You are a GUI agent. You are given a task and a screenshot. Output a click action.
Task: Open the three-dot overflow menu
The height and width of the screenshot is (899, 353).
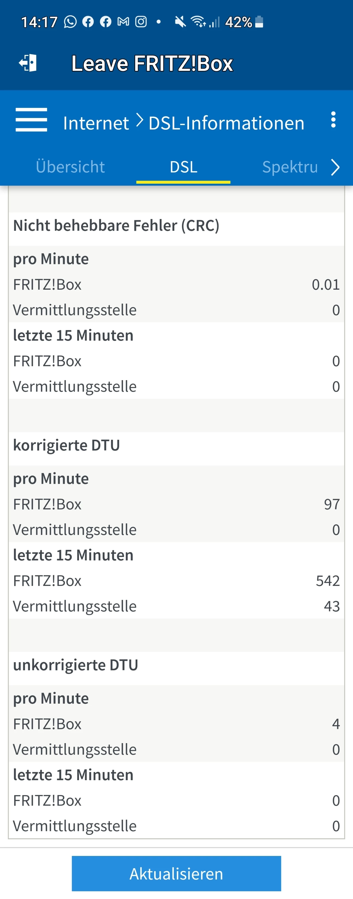[333, 120]
